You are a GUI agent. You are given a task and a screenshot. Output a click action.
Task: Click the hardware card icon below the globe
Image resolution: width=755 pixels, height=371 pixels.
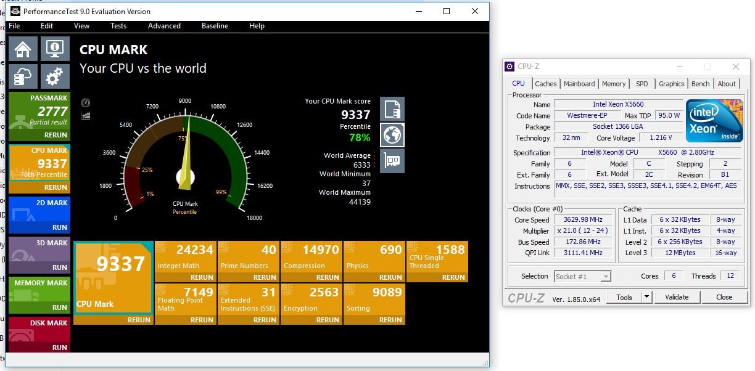coord(392,161)
